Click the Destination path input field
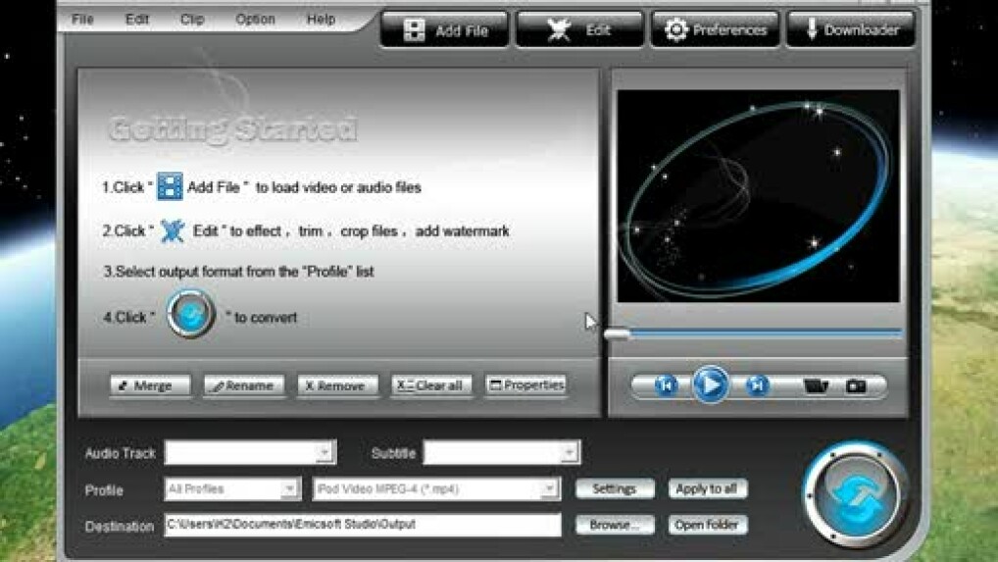 pyautogui.click(x=363, y=525)
